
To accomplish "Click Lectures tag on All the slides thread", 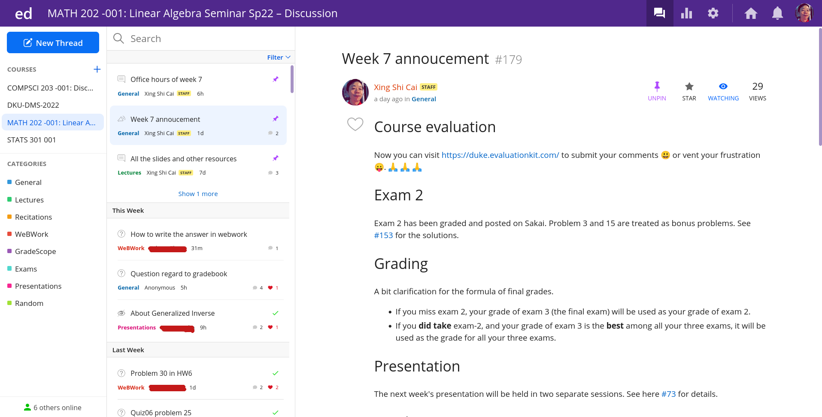I will click(x=129, y=173).
